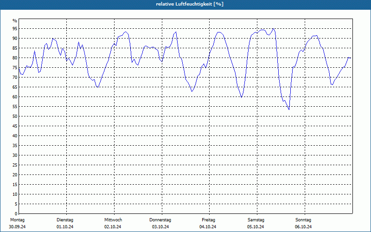Select the 55 value on the y-axis

click(x=15, y=107)
